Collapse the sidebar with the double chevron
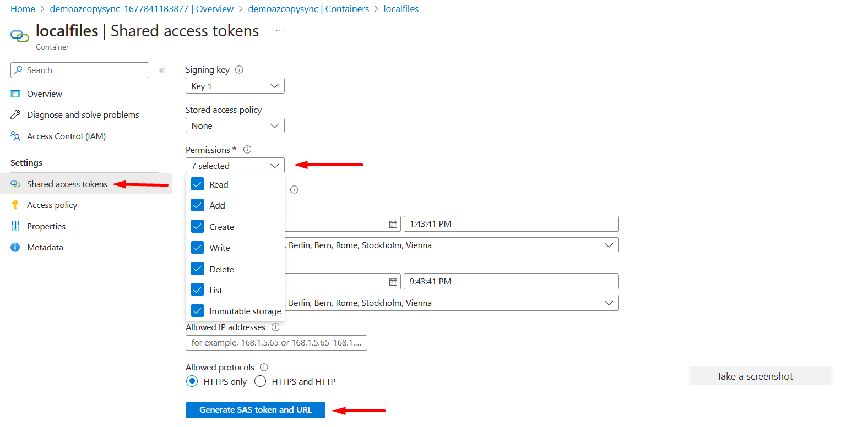The image size is (852, 427). 161,70
